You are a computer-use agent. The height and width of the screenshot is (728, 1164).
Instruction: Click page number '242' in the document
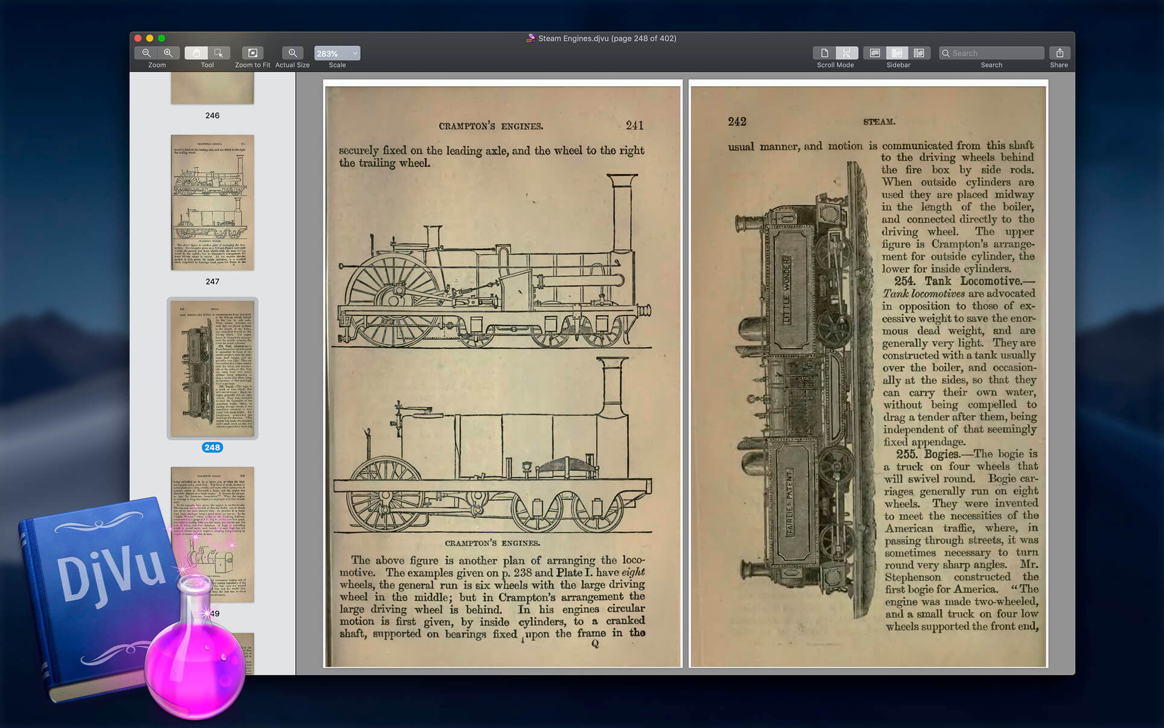737,121
